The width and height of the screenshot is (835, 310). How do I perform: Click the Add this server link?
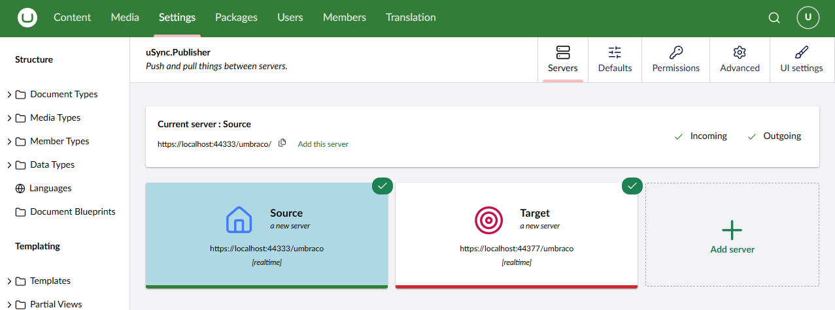point(323,144)
